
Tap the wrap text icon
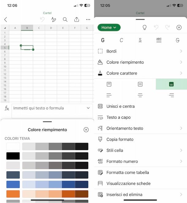(100, 117)
